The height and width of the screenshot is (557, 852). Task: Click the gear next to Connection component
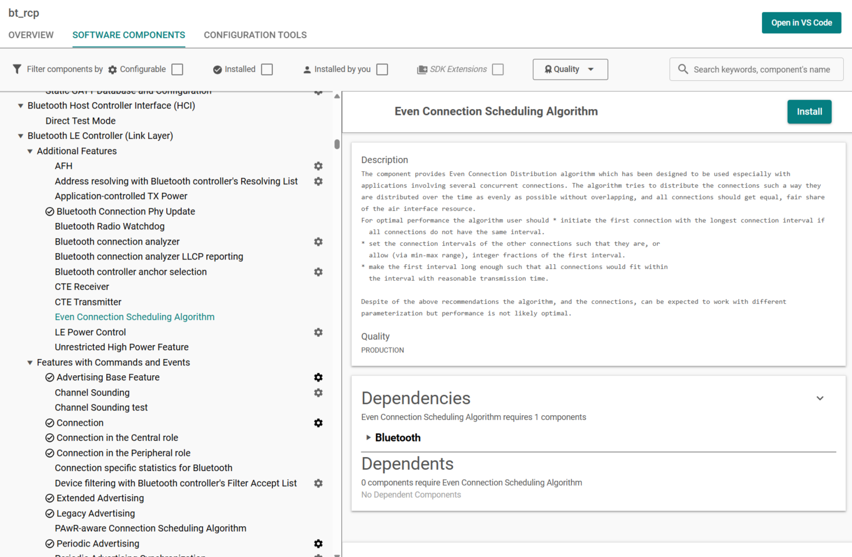pos(318,423)
